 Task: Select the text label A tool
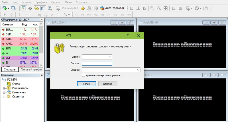52,15
